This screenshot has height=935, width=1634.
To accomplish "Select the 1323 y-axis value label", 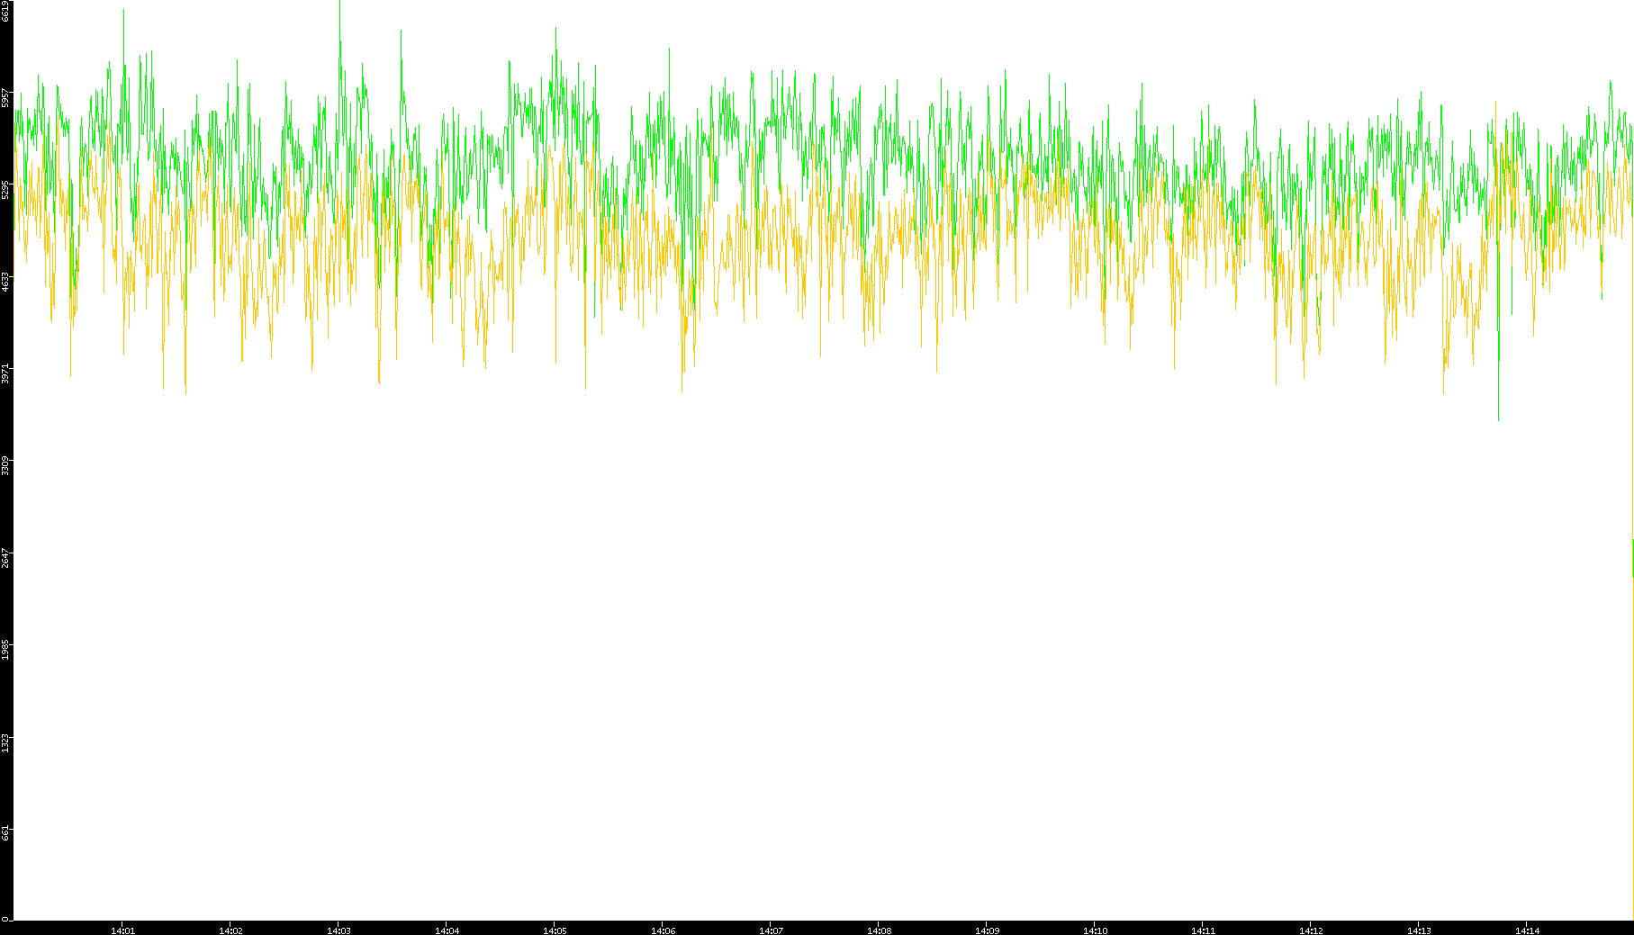I will pyautogui.click(x=6, y=742).
